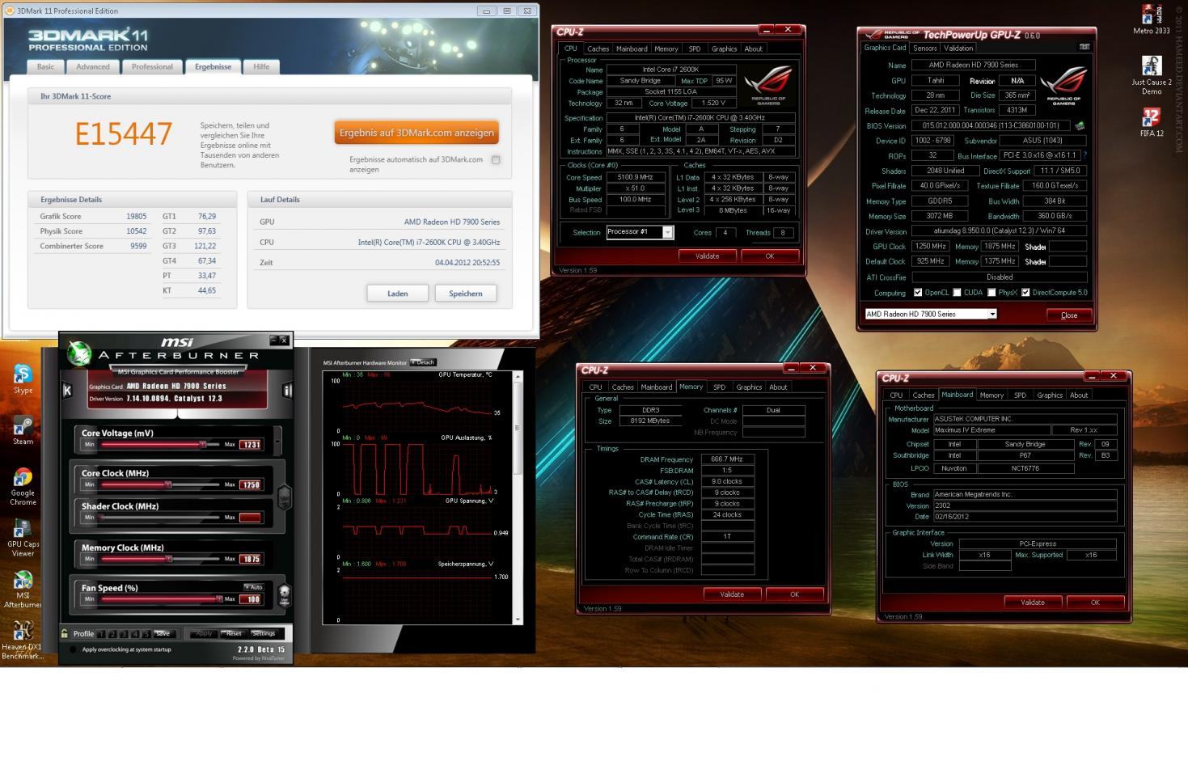Open the Steam desktop shortcut
1188x757 pixels.
coord(23,430)
